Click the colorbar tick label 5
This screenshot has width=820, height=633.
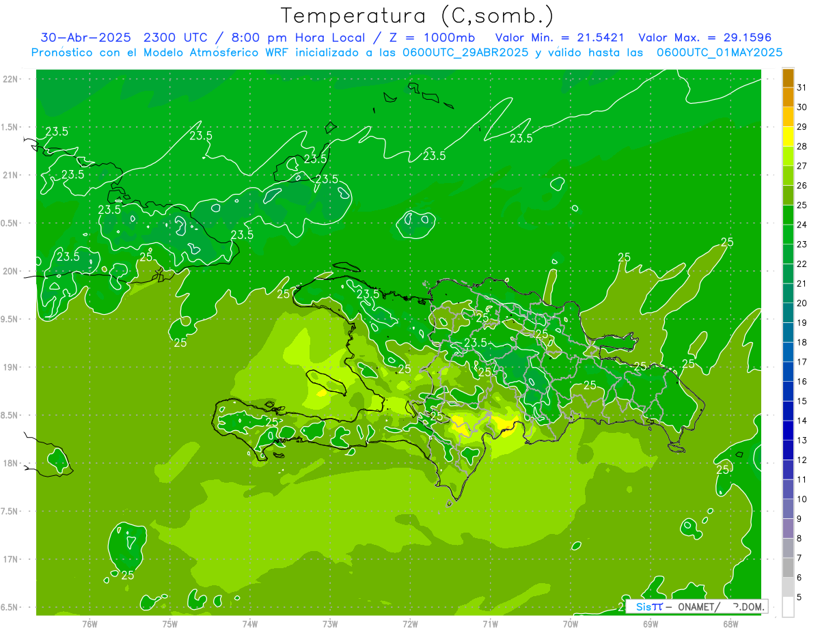pyautogui.click(x=799, y=597)
